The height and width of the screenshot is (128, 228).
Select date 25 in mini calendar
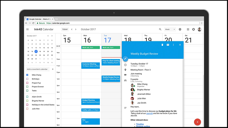tap(40, 55)
